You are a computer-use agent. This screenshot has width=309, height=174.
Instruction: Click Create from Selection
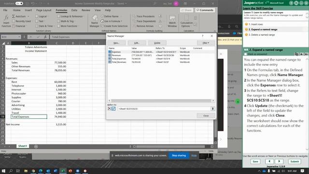(114, 26)
